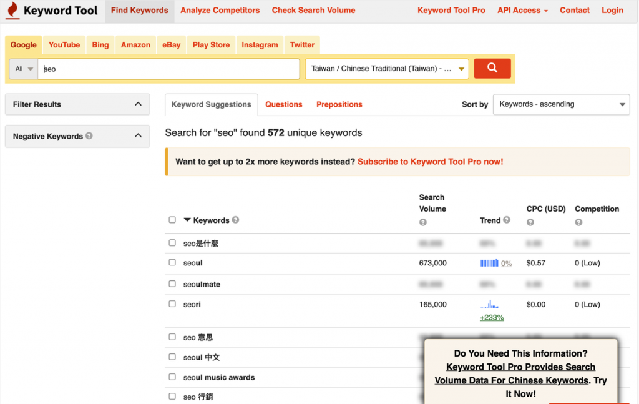The height and width of the screenshot is (404, 639).
Task: Check the box for seoul keyword
Action: click(x=172, y=262)
